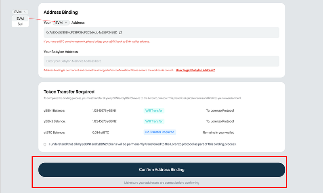This screenshot has height=193, width=323.
Task: Choose EVM option in network list
Action: click(x=20, y=19)
